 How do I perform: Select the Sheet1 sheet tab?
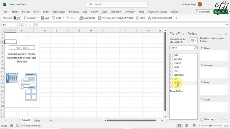coord(26,120)
